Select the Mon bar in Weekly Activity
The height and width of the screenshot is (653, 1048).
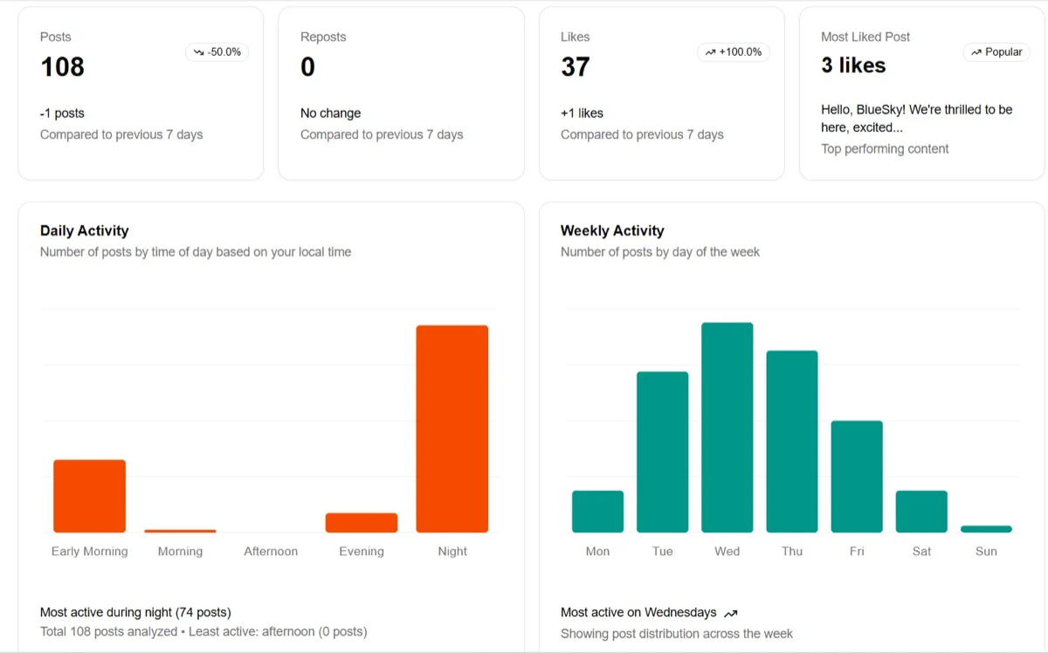[598, 512]
